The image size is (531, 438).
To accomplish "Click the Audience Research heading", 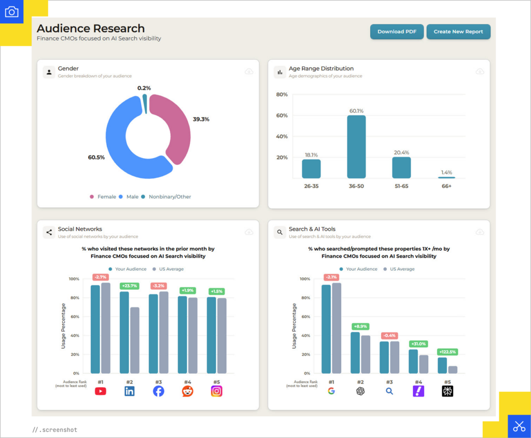I will [x=91, y=28].
